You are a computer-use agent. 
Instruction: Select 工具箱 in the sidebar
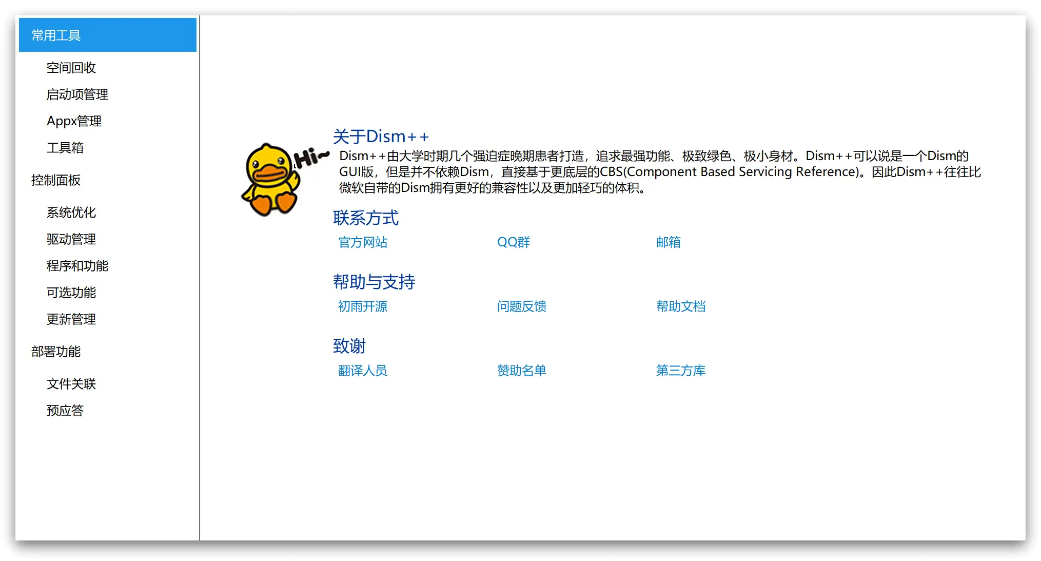click(65, 148)
